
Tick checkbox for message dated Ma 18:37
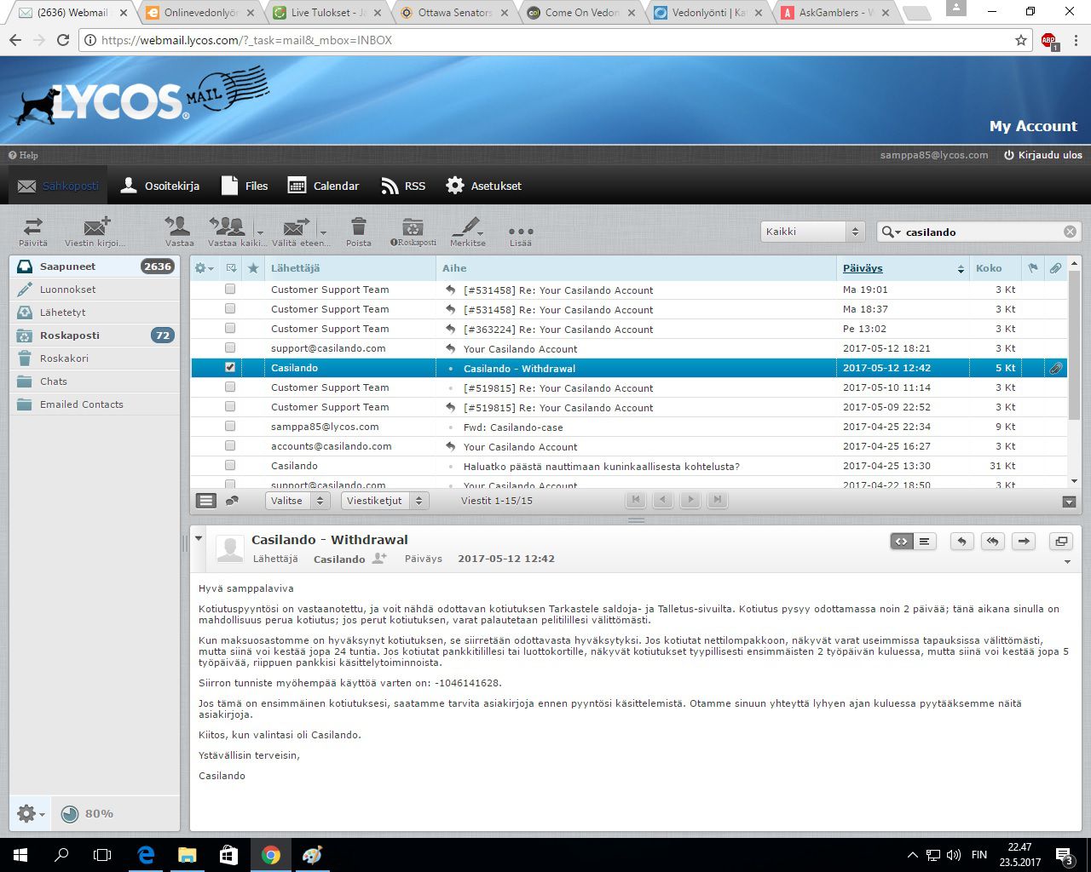point(230,309)
